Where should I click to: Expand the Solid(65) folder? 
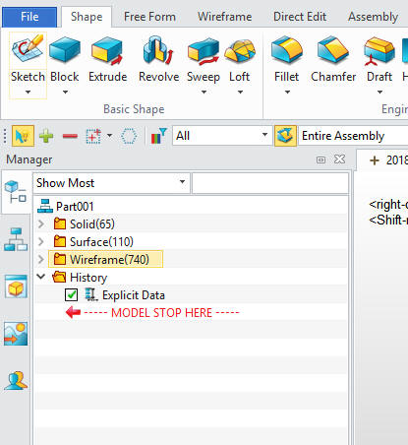pyautogui.click(x=41, y=224)
